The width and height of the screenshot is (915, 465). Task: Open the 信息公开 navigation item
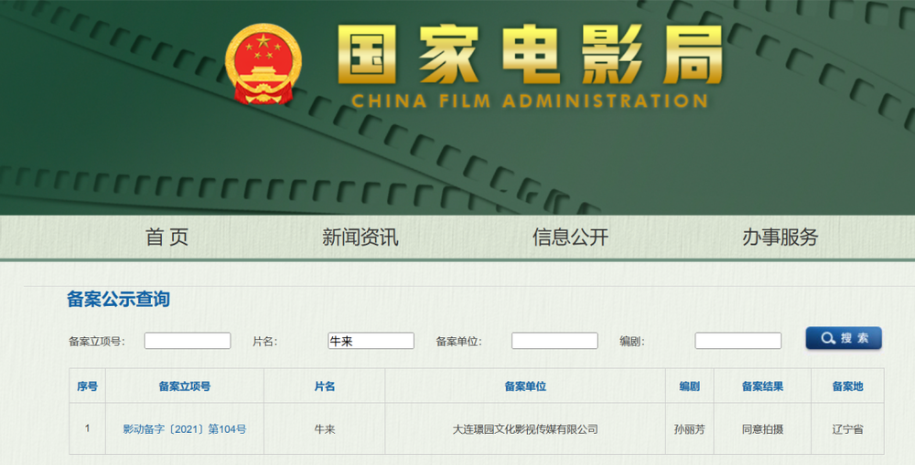pos(570,238)
